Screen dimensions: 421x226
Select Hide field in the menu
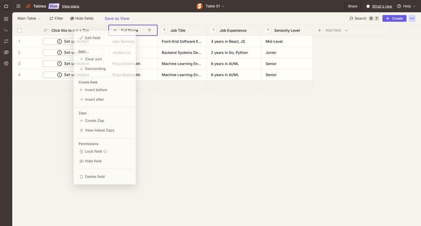(104, 161)
